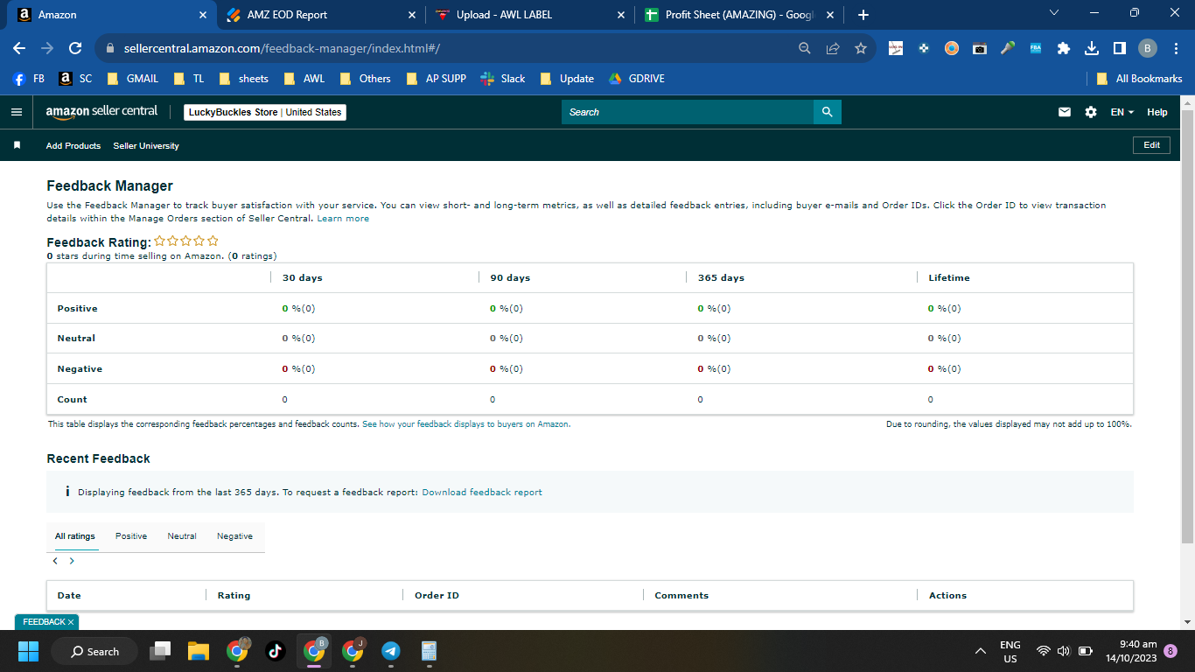The width and height of the screenshot is (1195, 672).
Task: Open the Chrome profile B avatar
Action: pyautogui.click(x=1148, y=48)
